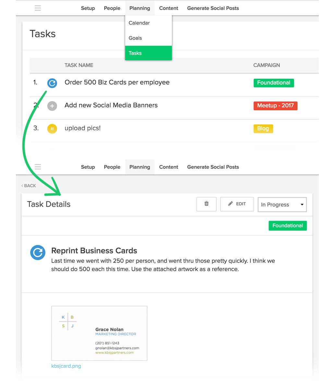Image resolution: width=335 pixels, height=385 pixels.
Task: Open the business card artwork thumbnail
Action: click(x=99, y=333)
